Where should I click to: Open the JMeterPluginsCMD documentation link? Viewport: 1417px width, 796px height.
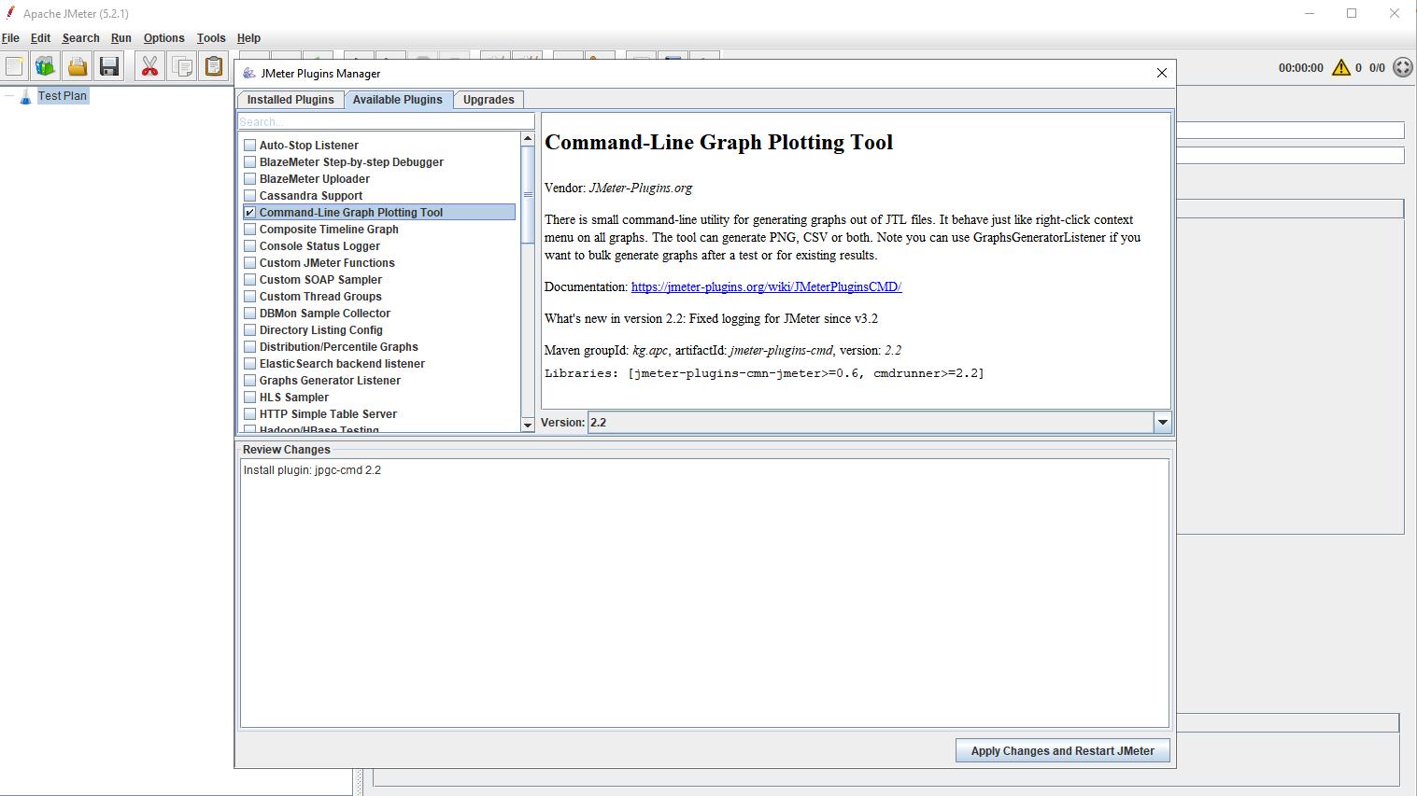765,286
